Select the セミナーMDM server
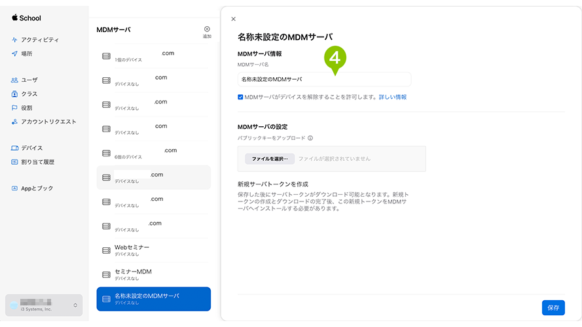The width and height of the screenshot is (582, 327). (154, 275)
